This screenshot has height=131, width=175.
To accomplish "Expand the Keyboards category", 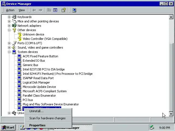I will (9, 17).
